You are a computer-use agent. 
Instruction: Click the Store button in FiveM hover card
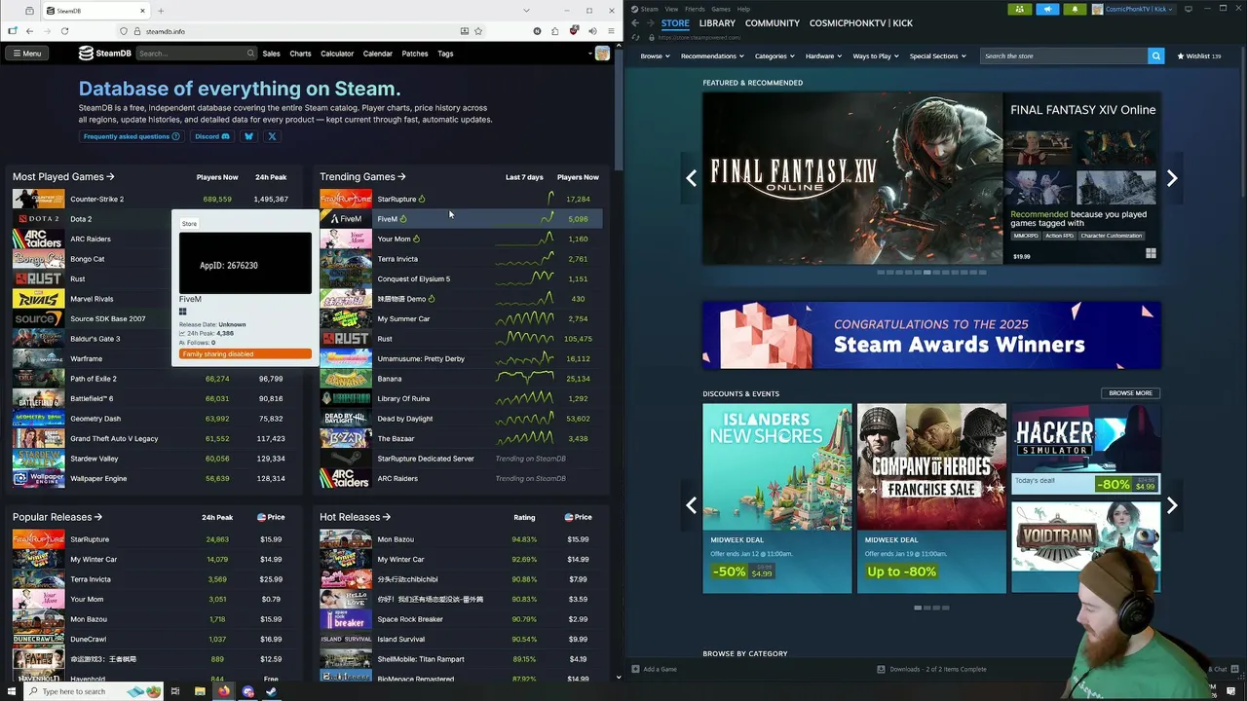pyautogui.click(x=189, y=224)
